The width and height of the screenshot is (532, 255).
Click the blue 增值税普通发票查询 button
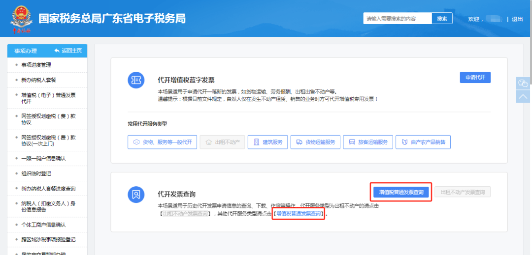pos(401,192)
